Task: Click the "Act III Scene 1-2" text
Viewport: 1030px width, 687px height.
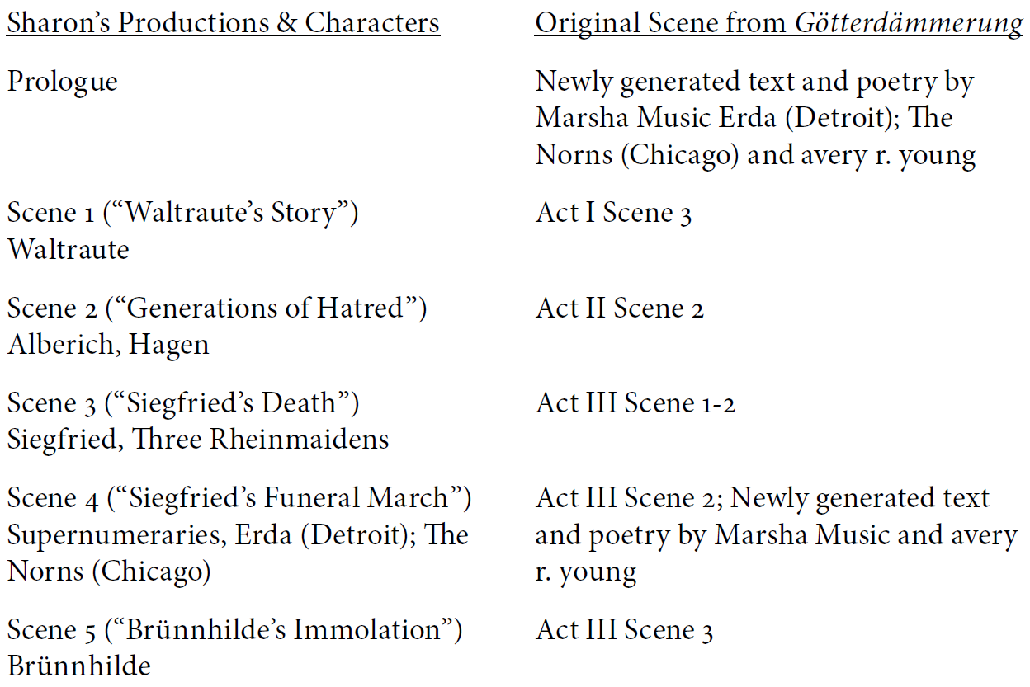Action: pyautogui.click(x=635, y=403)
